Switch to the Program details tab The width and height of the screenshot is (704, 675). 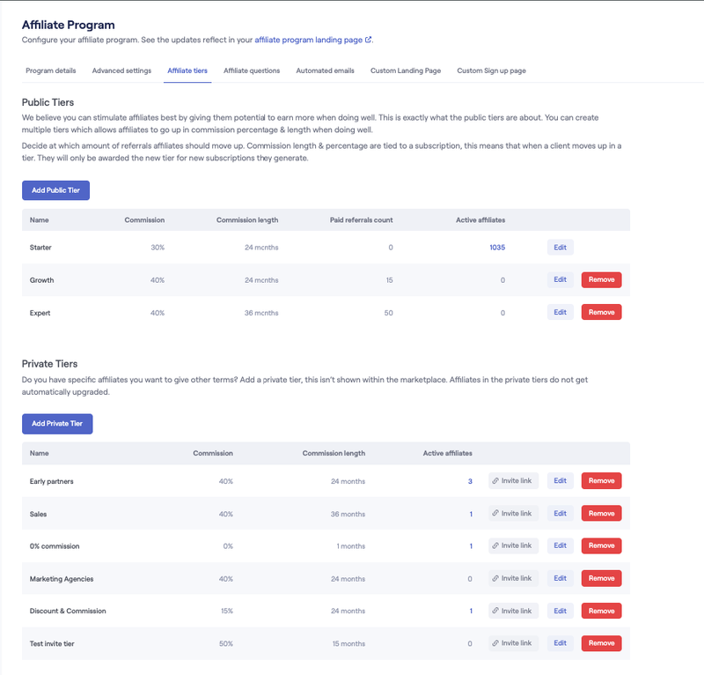(51, 70)
